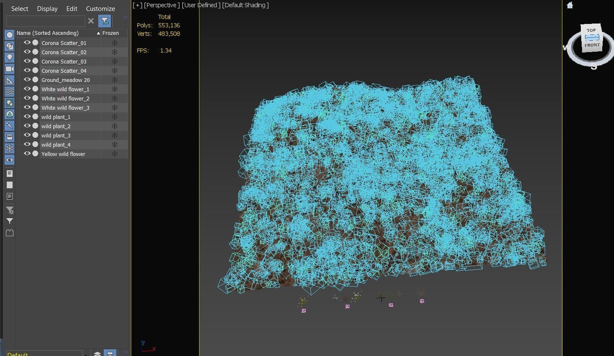
Task: Expand the toolbar overflow chevrons at top
Action: pos(125,18)
